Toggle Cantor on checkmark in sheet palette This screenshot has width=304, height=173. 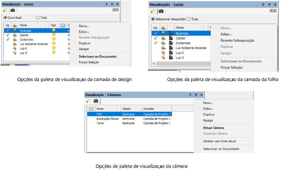point(156,38)
